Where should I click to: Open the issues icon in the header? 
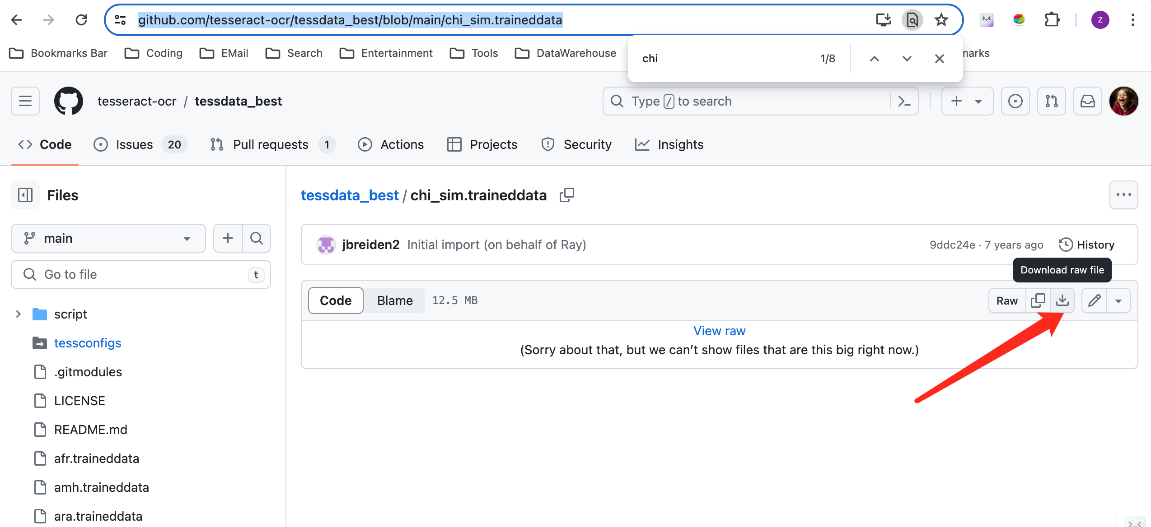1015,101
